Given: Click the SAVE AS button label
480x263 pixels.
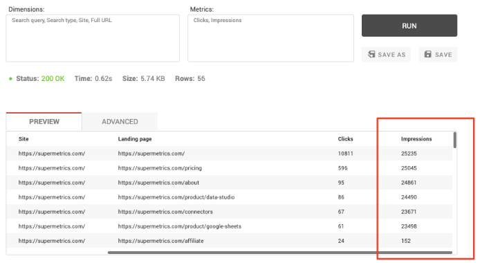Looking at the screenshot, I should 391,55.
